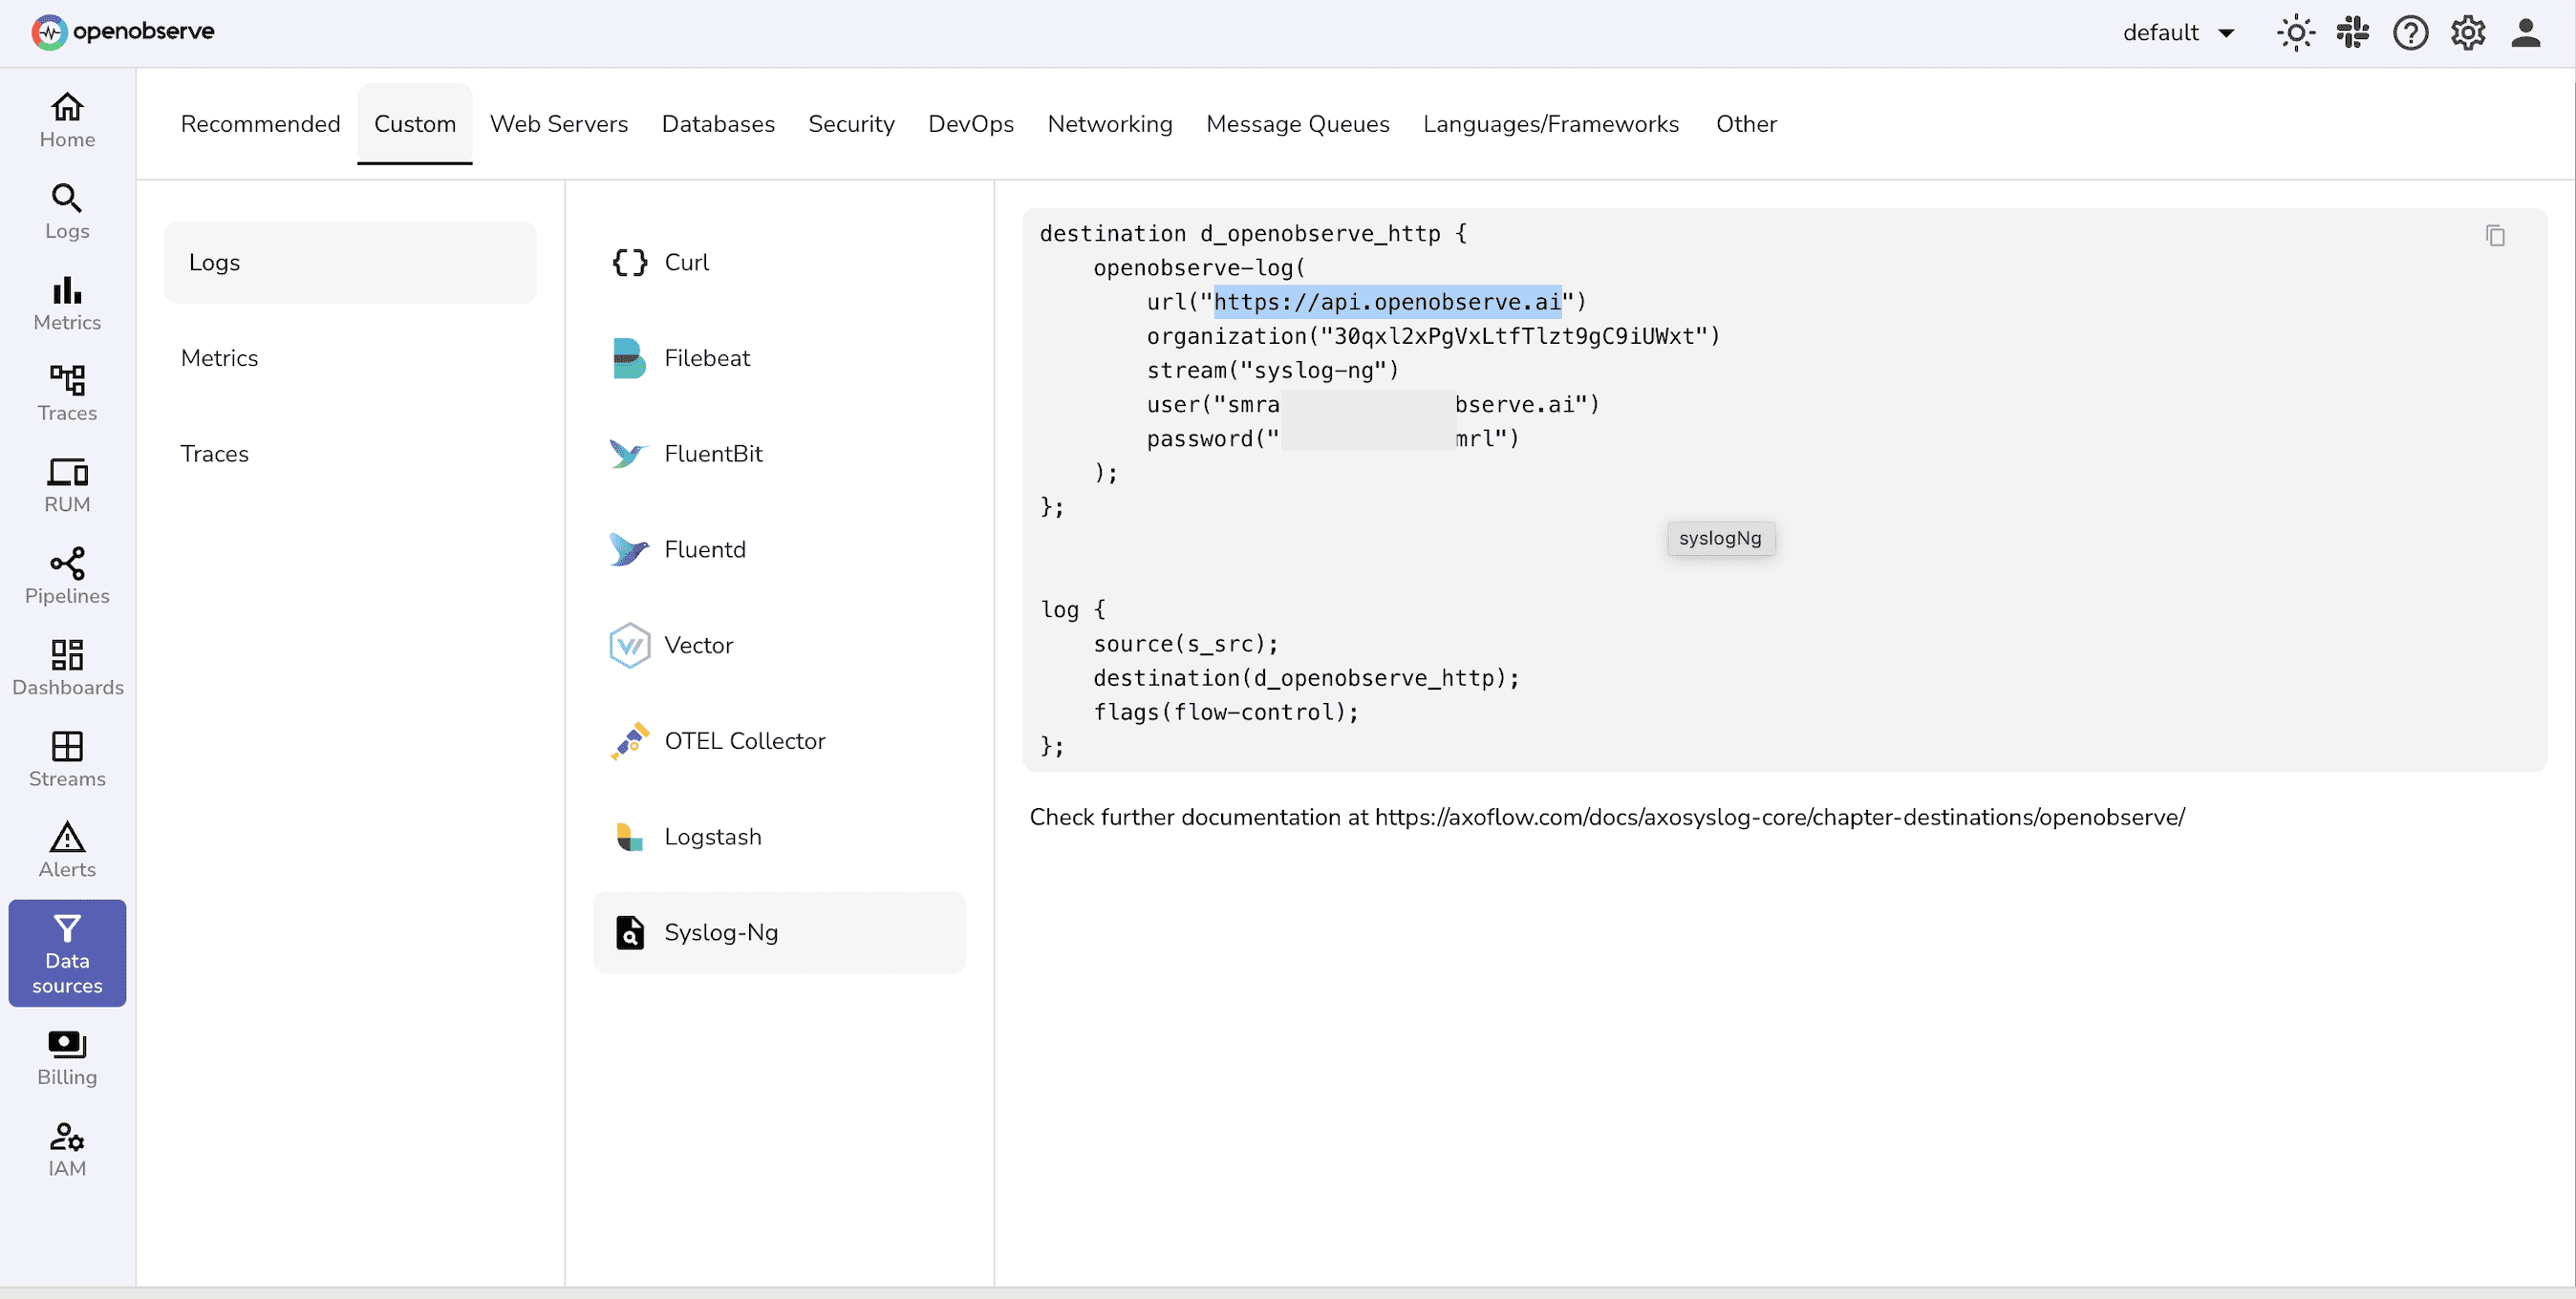Select Data sources in the sidebar
Viewport: 2576px width, 1299px height.
(x=67, y=953)
